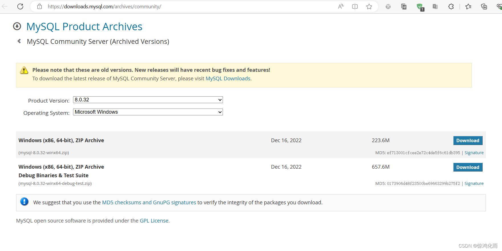502x251 pixels.
Task: Open the Operating System dropdown
Action: click(x=148, y=112)
